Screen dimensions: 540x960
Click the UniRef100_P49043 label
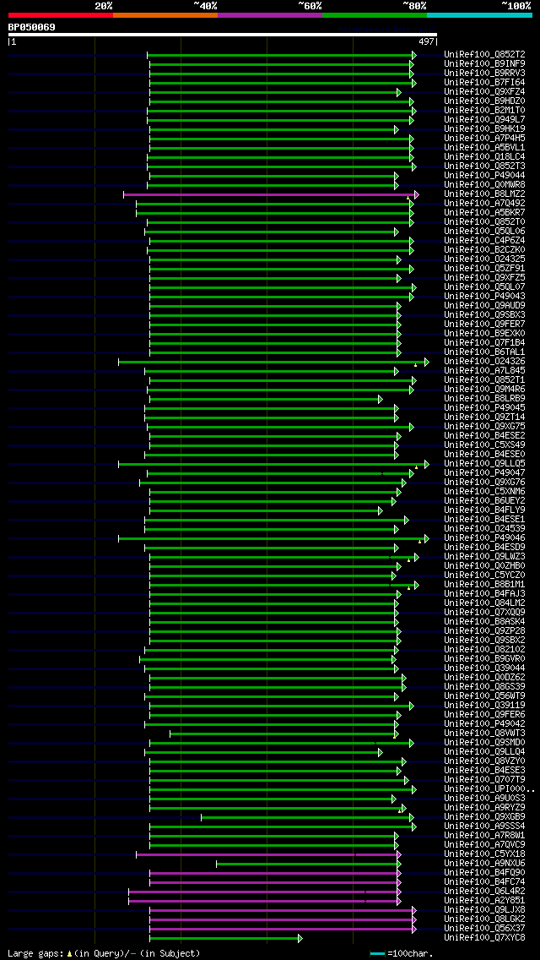(484, 297)
